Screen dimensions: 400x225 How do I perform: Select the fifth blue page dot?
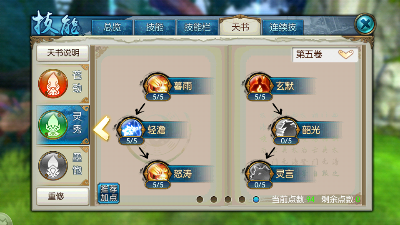pyautogui.click(x=256, y=200)
